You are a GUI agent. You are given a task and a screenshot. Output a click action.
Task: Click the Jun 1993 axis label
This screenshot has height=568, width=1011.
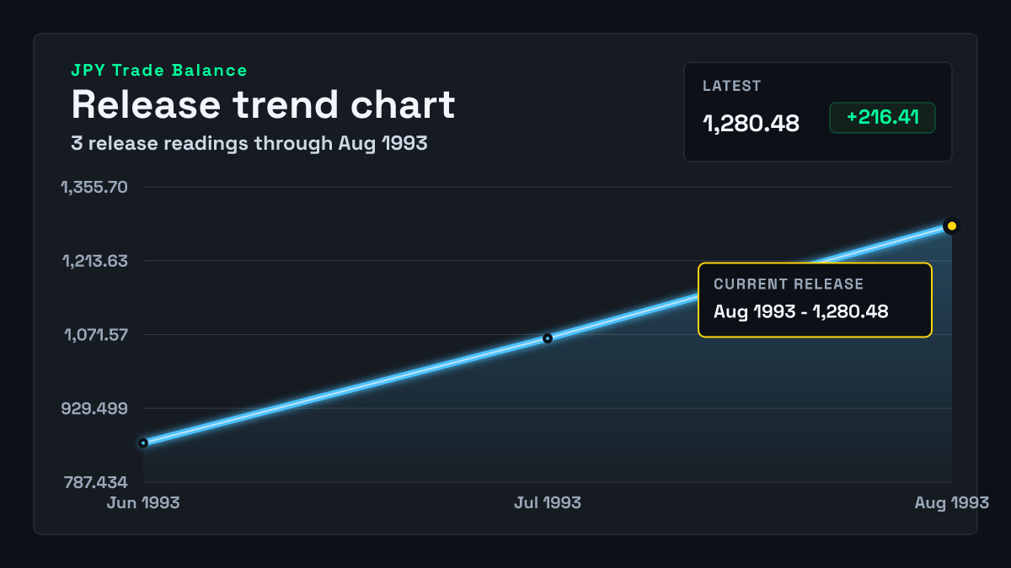(x=143, y=502)
